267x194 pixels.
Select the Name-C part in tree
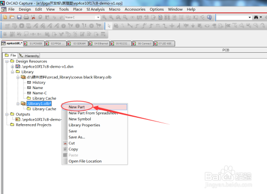40,93
